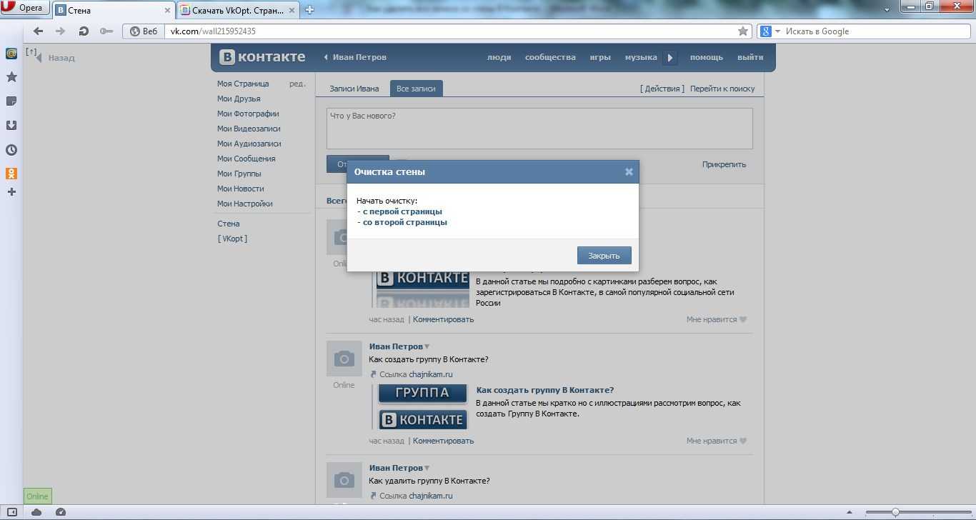Switch to the Скачать VkOpt tab
Screen dimensions: 976x520
pos(239,10)
